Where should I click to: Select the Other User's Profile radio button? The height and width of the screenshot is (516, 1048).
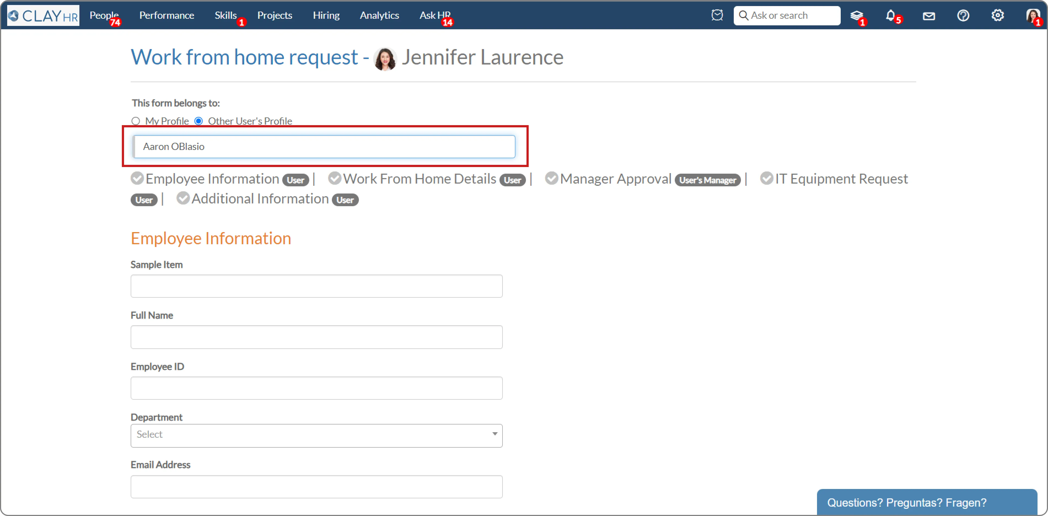(198, 121)
